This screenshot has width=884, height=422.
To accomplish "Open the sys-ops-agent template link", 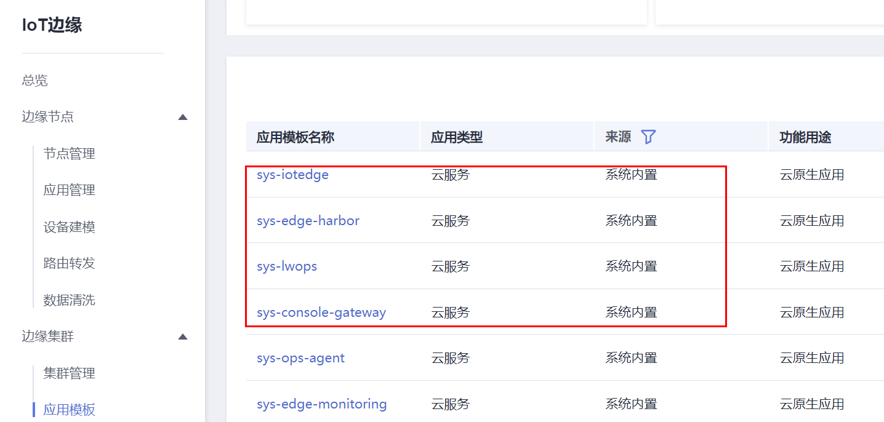I will [300, 358].
